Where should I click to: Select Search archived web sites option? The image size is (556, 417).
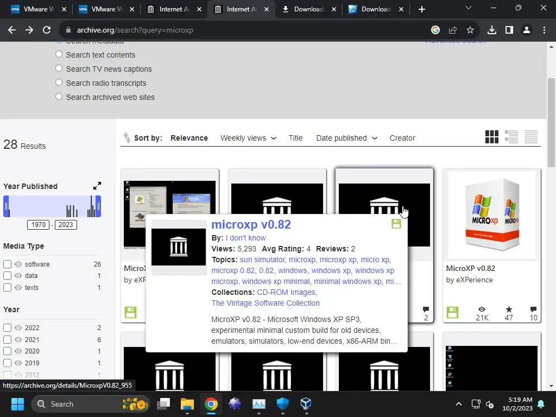59,97
